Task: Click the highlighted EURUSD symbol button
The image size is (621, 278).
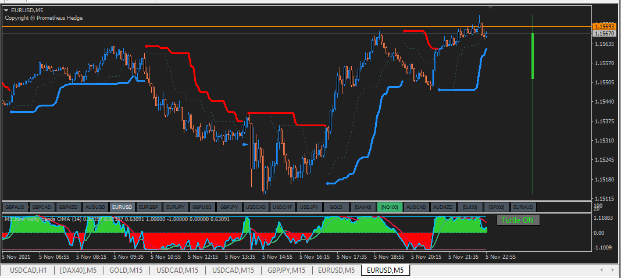Action: point(122,207)
